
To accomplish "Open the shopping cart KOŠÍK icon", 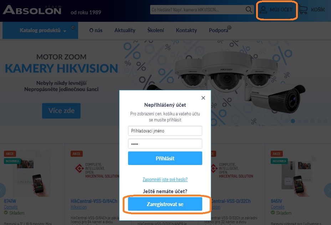I will [x=303, y=10].
